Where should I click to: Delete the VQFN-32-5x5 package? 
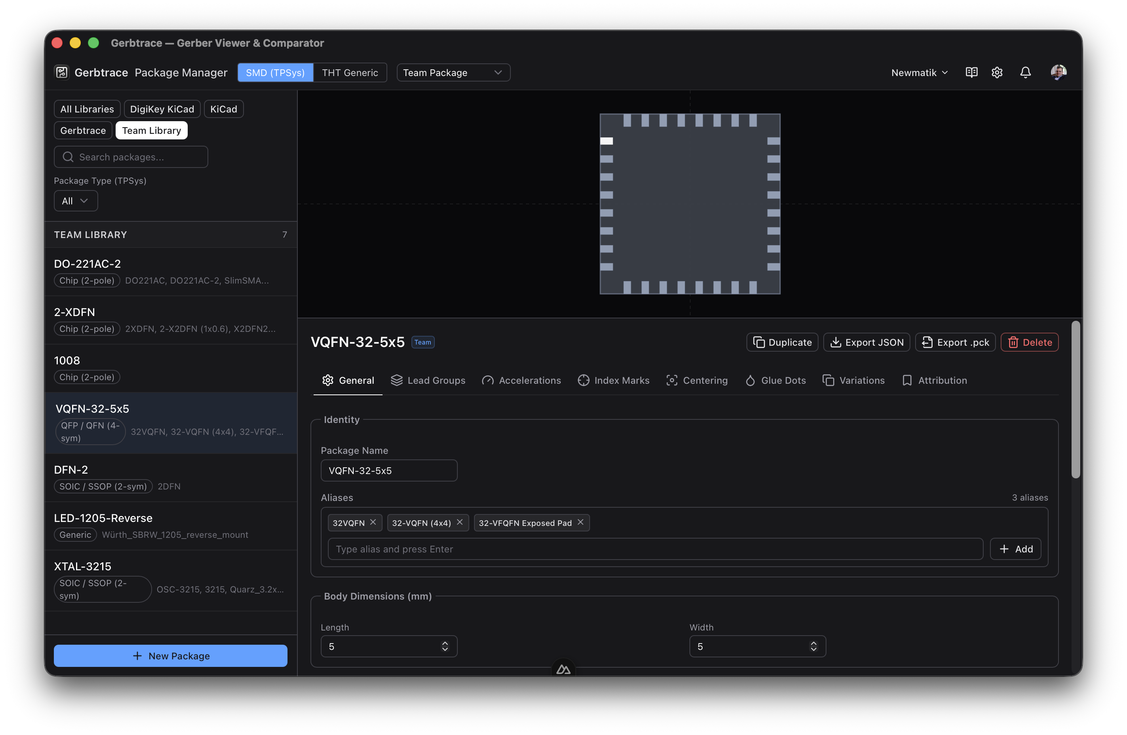click(1030, 342)
